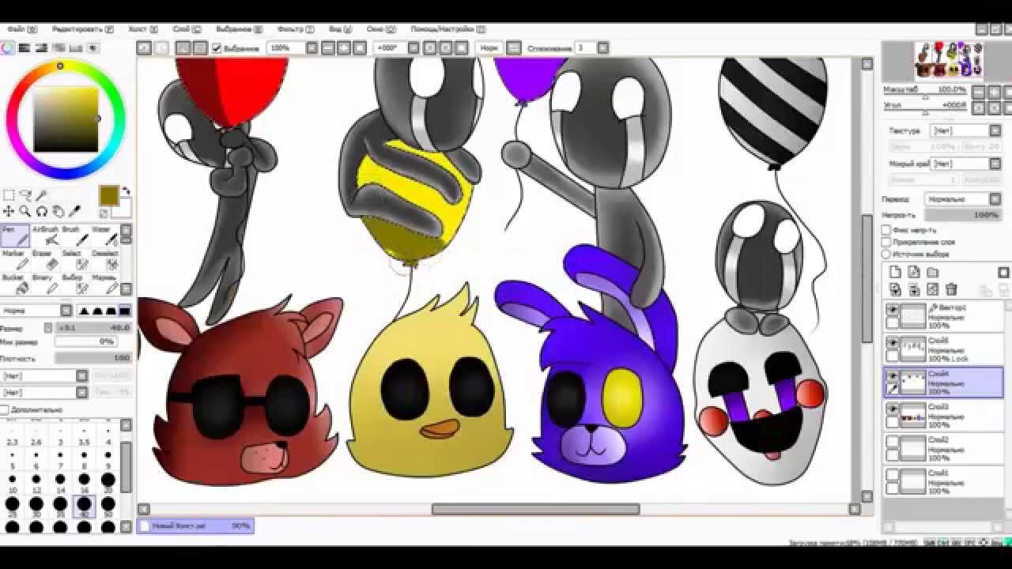This screenshot has width=1012, height=569.
Task: Toggle the Выбранное checkbox in toolbar
Action: (x=217, y=48)
